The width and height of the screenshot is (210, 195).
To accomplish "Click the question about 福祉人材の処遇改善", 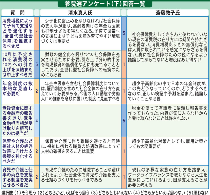I will pyautogui.click(x=18, y=151).
